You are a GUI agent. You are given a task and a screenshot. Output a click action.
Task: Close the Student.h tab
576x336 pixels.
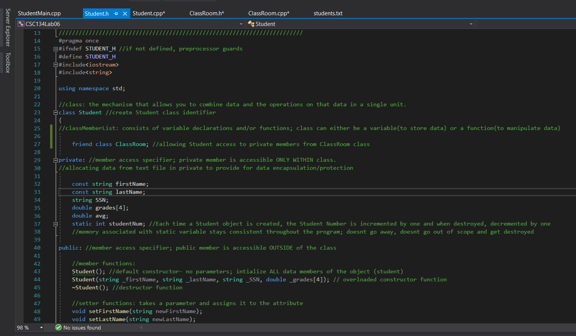click(x=125, y=13)
